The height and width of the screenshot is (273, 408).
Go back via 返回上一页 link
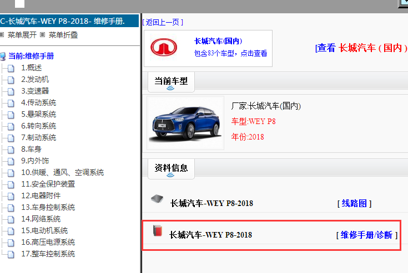point(163,22)
